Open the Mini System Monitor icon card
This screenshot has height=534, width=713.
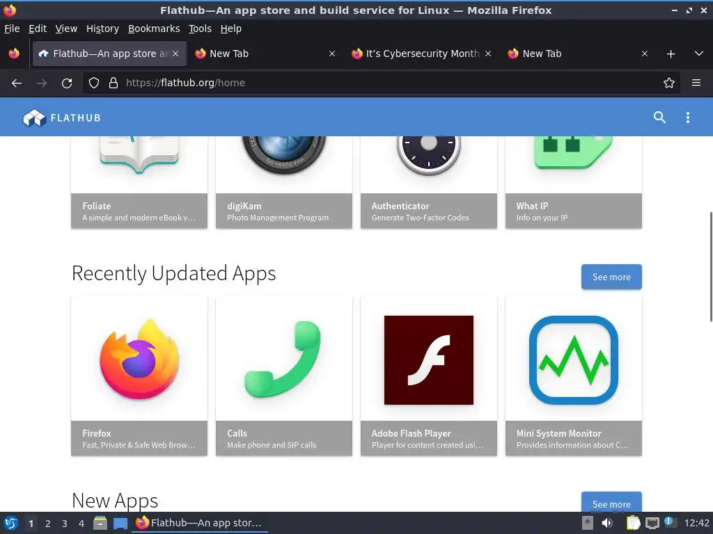click(574, 359)
